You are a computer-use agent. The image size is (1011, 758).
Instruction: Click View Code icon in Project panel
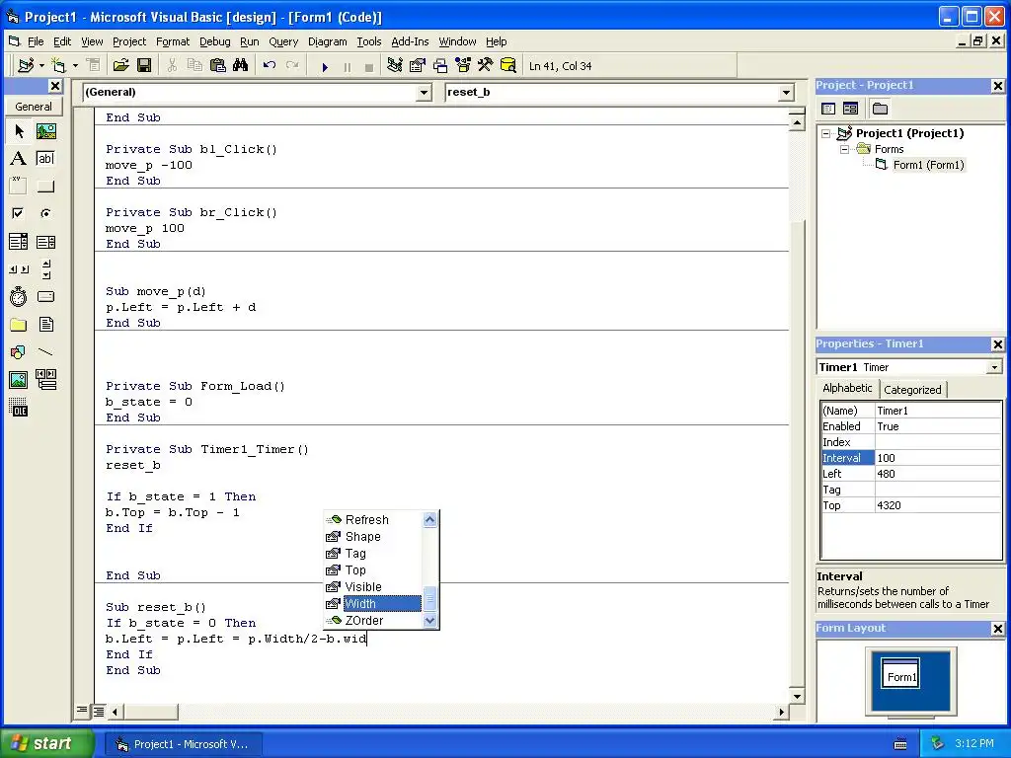(828, 109)
